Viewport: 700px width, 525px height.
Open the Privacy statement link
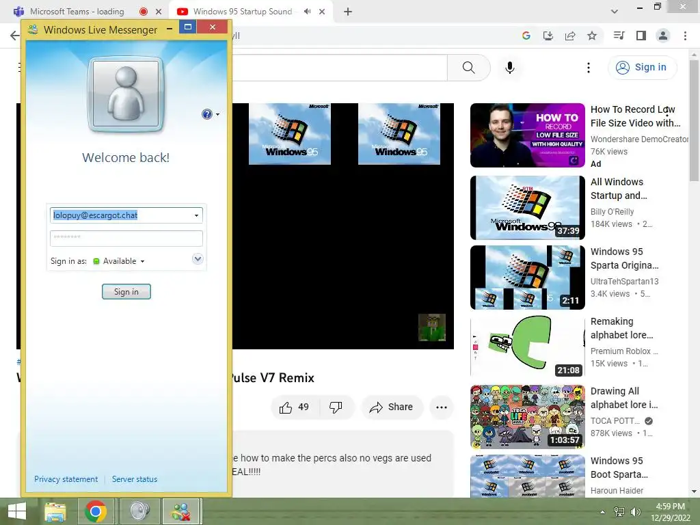coord(66,479)
